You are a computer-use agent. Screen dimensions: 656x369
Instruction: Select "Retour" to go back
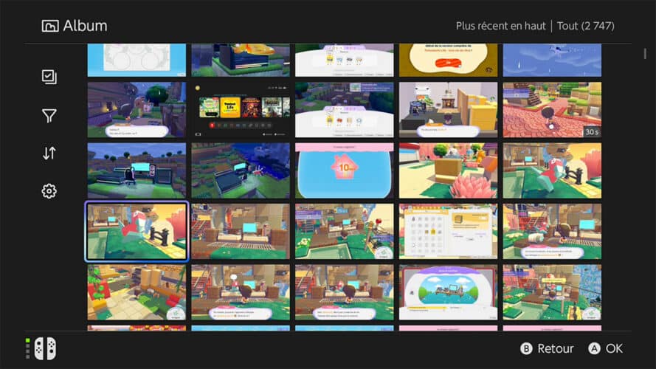tap(555, 348)
